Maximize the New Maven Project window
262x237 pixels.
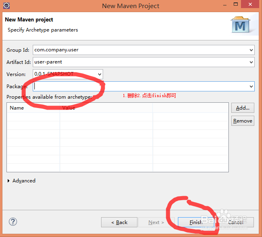[236, 4]
